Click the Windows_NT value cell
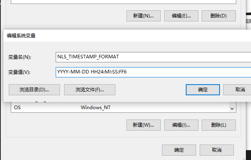This screenshot has height=160, width=251. (95, 108)
